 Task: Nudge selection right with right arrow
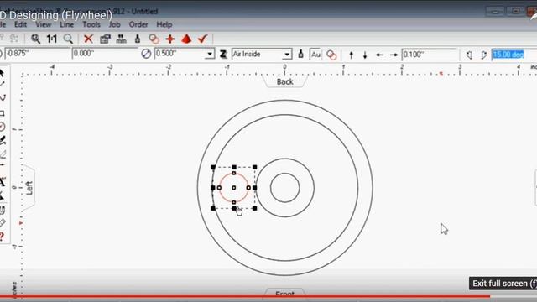394,55
